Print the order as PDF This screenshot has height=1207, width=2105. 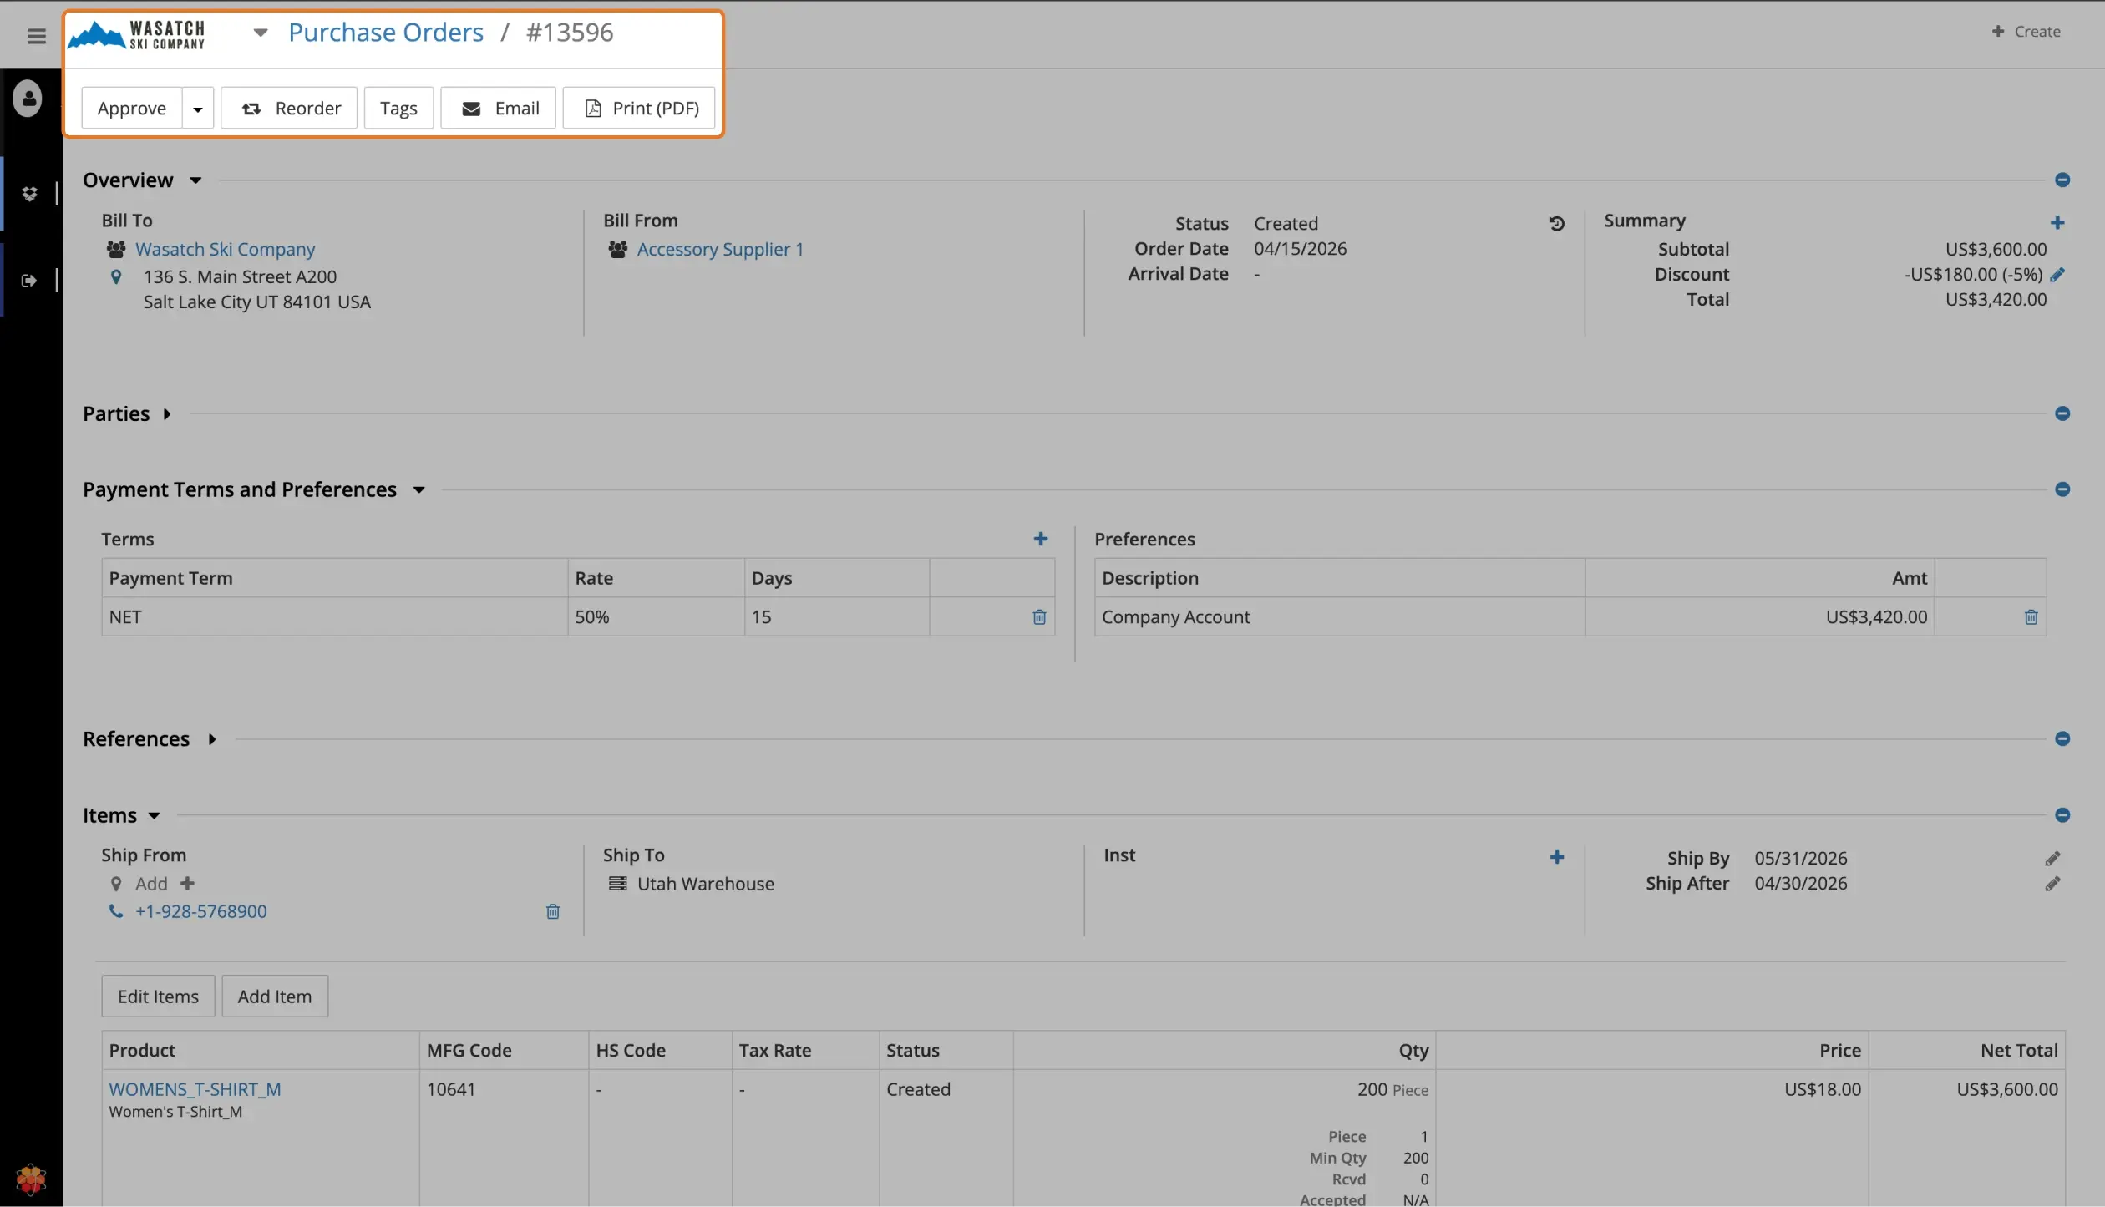640,109
